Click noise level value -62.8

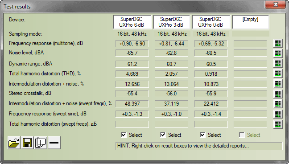click(171, 53)
